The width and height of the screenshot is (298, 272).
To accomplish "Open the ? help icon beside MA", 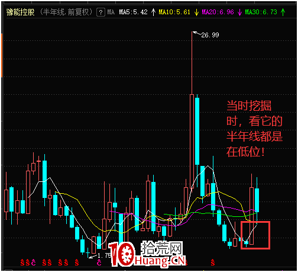I will (x=101, y=12).
